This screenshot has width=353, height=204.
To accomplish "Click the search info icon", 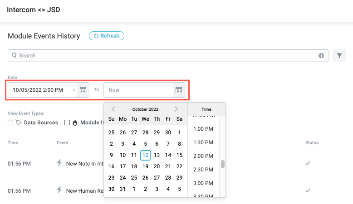I will [x=321, y=56].
